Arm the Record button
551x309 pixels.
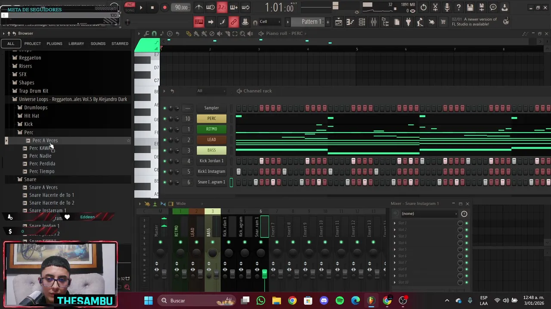164,7
